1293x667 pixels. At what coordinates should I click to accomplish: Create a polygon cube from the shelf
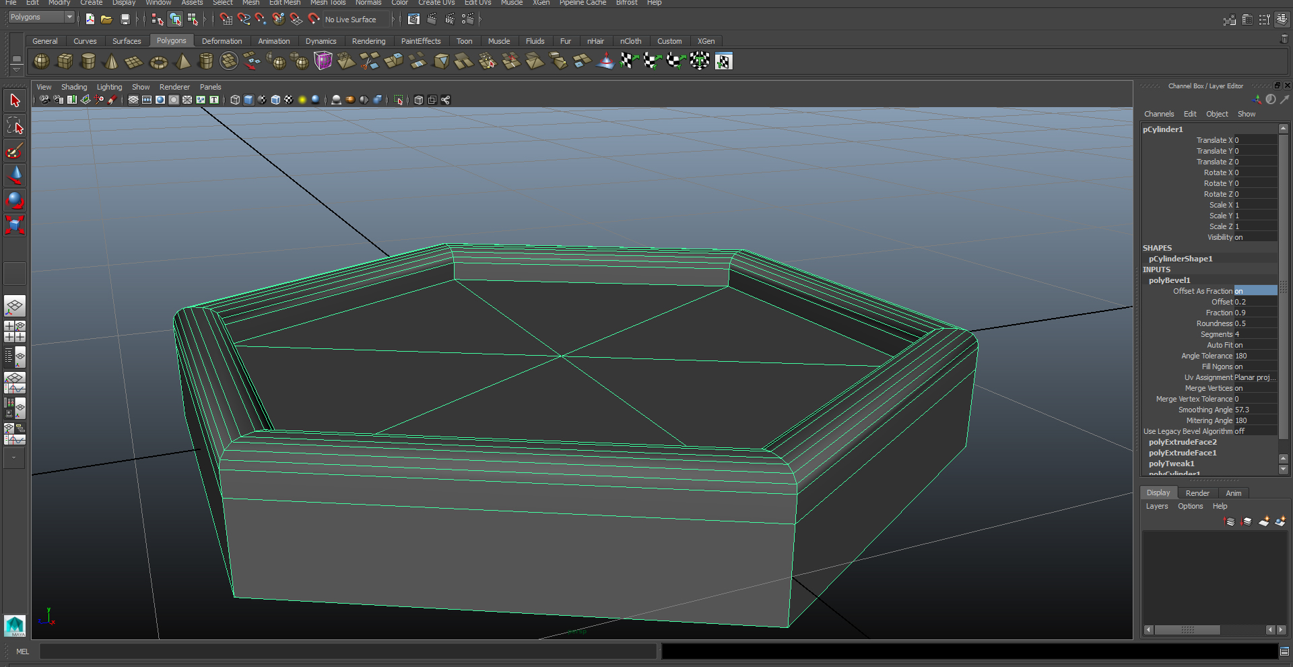pos(65,61)
